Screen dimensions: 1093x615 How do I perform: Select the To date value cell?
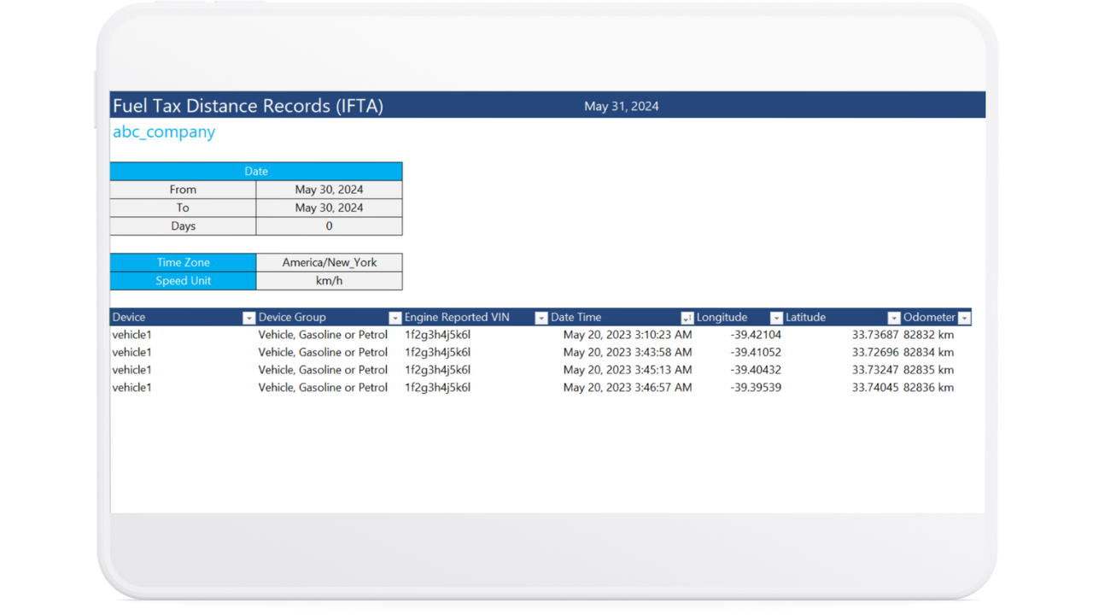point(330,208)
